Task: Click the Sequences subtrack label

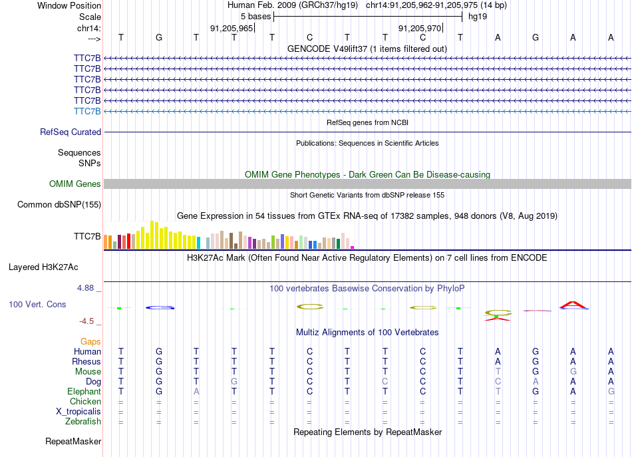Action: [79, 152]
